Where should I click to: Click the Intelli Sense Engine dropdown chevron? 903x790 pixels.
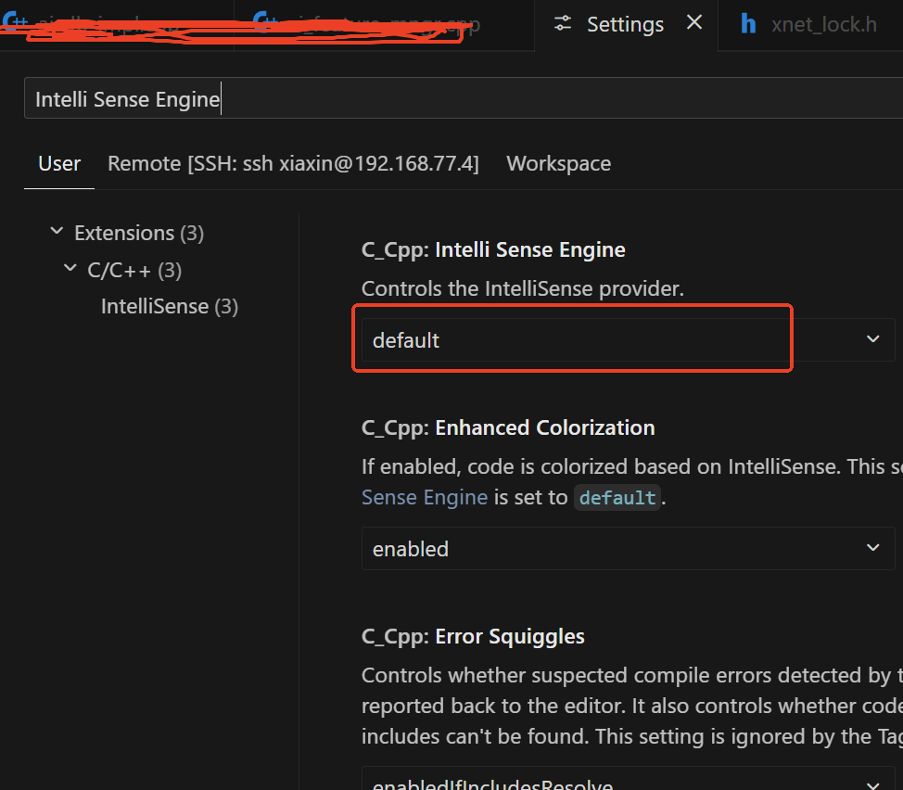(873, 339)
